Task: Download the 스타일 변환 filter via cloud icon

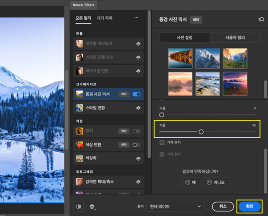Action: pyautogui.click(x=138, y=108)
